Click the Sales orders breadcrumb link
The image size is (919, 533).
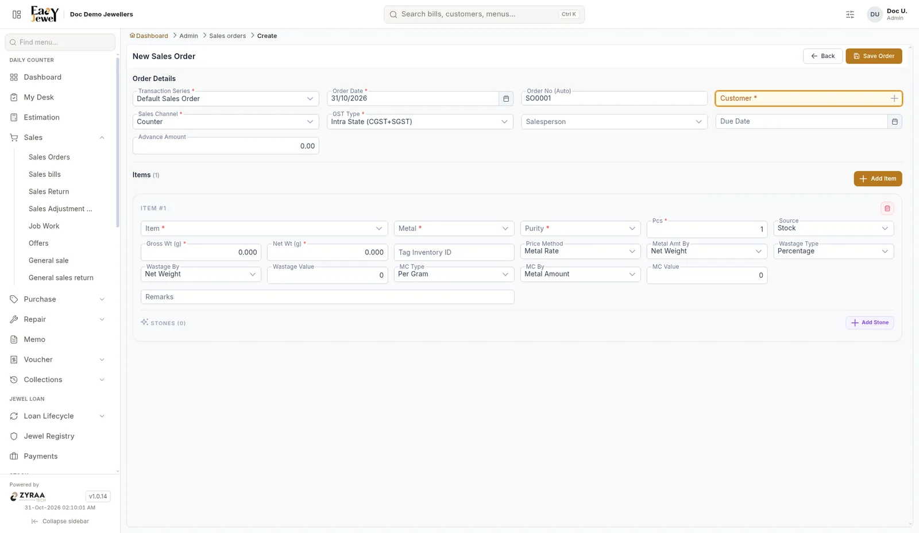[227, 36]
